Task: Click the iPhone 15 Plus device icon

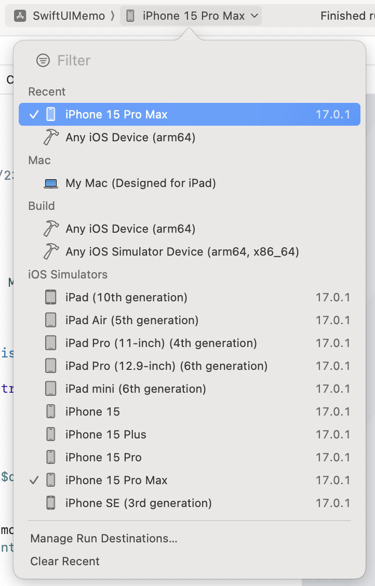Action: pyautogui.click(x=51, y=434)
